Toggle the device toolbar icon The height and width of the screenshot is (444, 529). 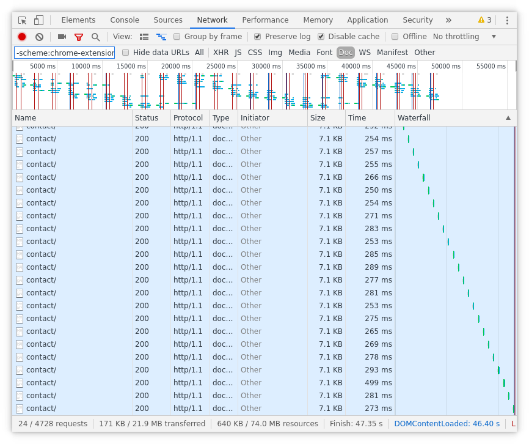click(38, 20)
